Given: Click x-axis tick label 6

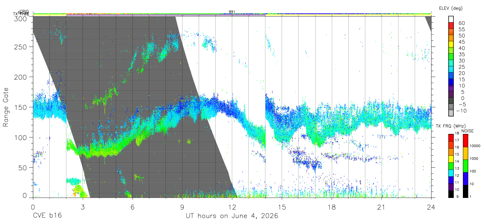Looking at the screenshot, I should tap(132, 207).
